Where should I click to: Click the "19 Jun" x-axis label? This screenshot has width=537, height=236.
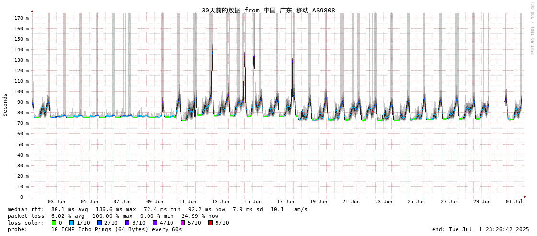[x=318, y=202]
